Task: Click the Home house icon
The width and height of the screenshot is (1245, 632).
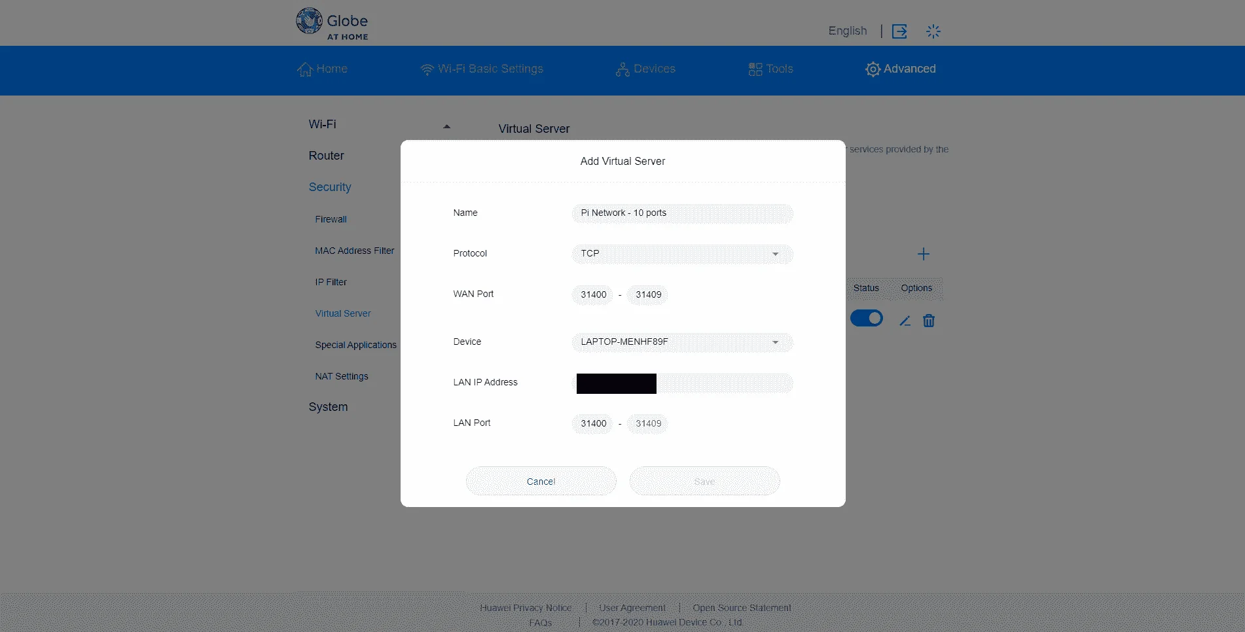Action: coord(305,69)
